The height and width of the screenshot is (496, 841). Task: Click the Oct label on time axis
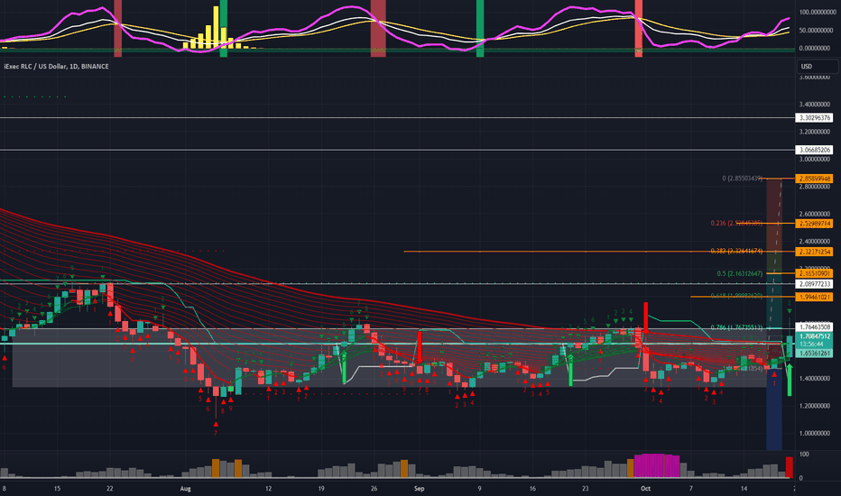[646, 489]
